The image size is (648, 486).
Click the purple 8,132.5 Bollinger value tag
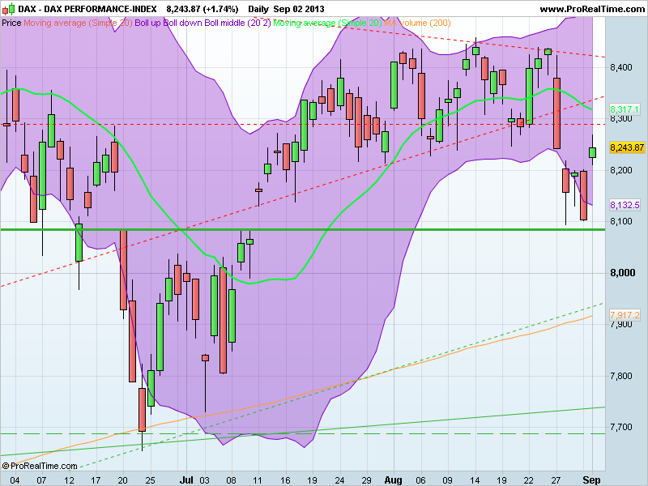pyautogui.click(x=625, y=205)
